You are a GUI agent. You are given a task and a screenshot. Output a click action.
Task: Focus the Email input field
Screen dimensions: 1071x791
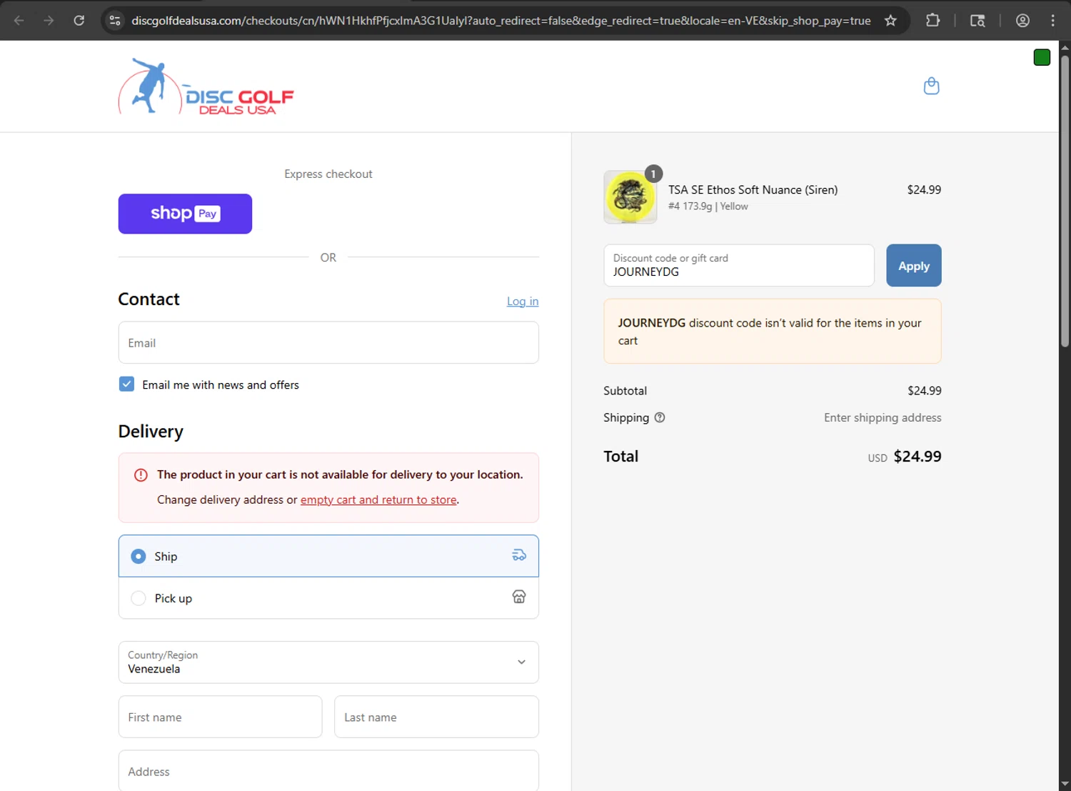click(328, 343)
